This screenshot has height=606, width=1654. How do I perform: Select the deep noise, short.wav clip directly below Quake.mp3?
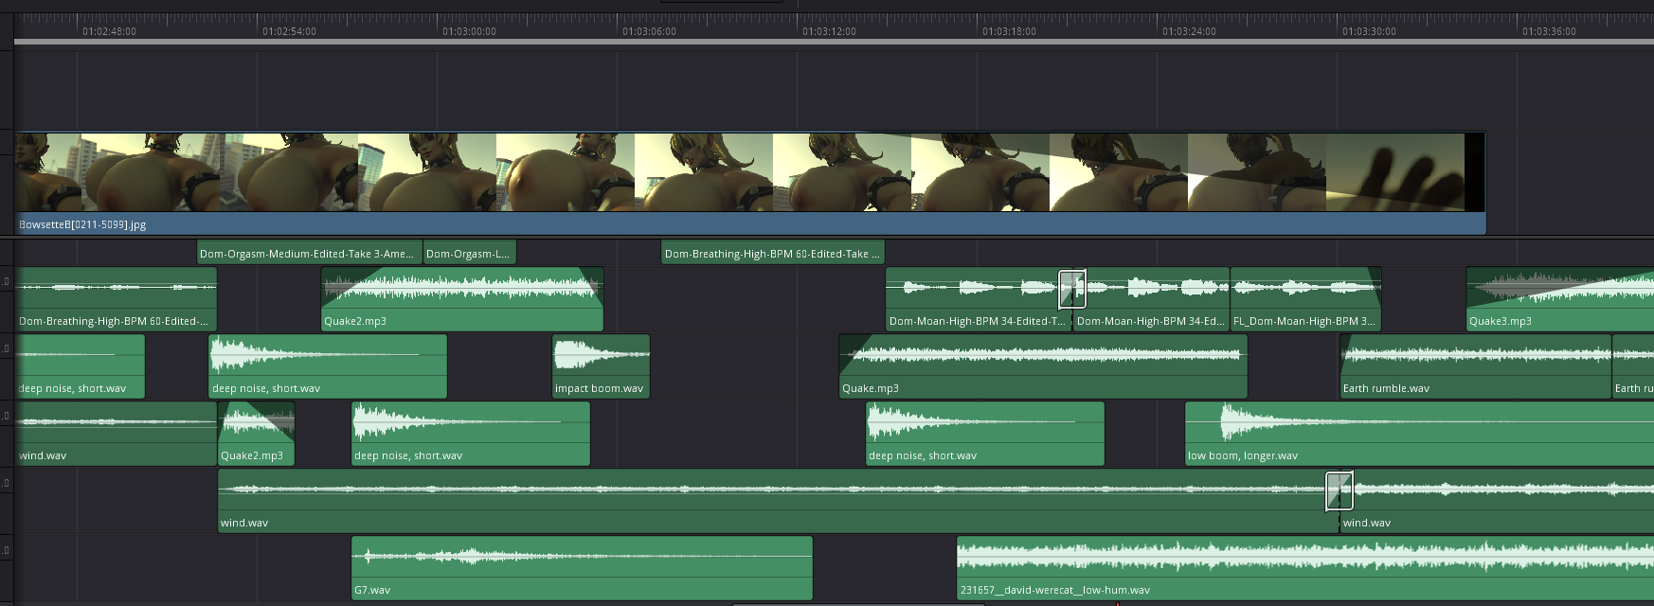tap(985, 433)
